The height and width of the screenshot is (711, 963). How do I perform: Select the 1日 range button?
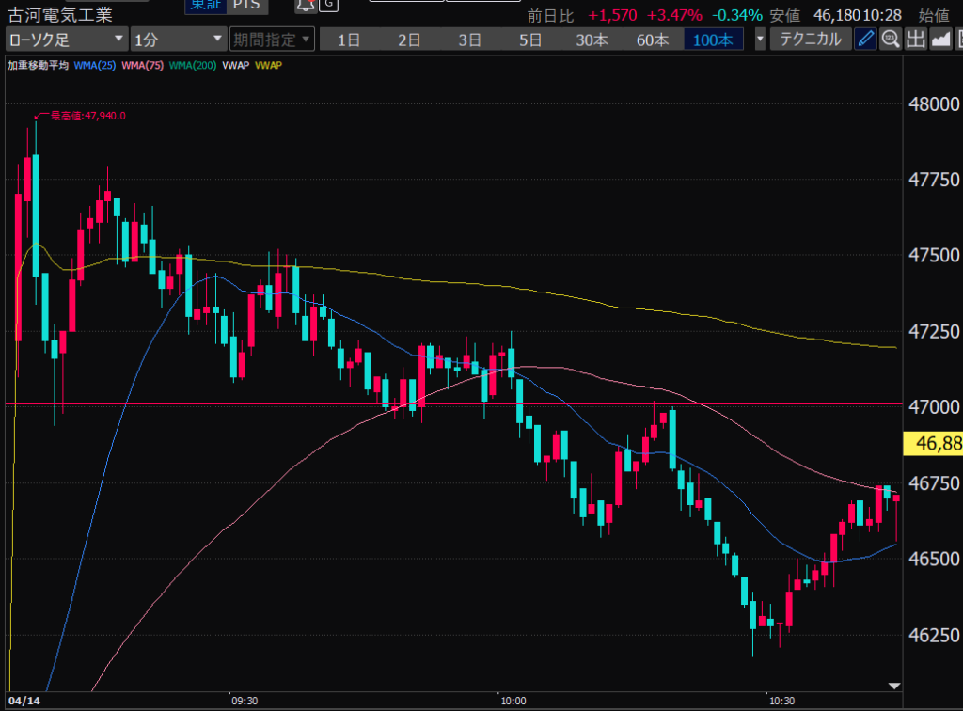pos(349,39)
